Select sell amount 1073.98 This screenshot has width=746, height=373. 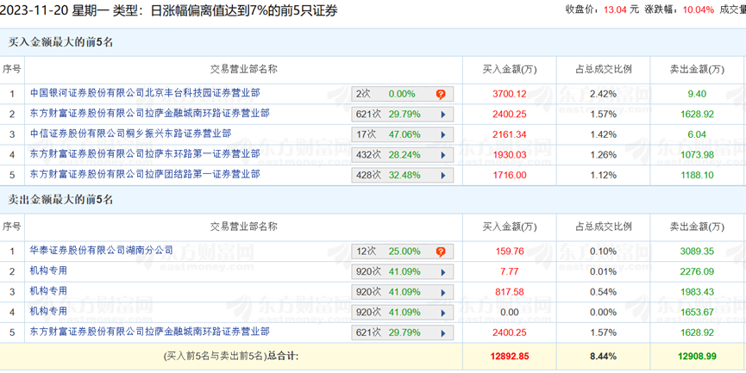point(697,155)
